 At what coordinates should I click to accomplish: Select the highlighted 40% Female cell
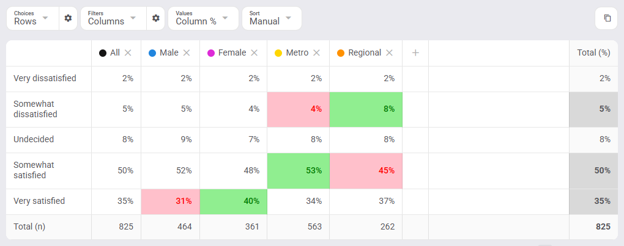click(x=233, y=201)
